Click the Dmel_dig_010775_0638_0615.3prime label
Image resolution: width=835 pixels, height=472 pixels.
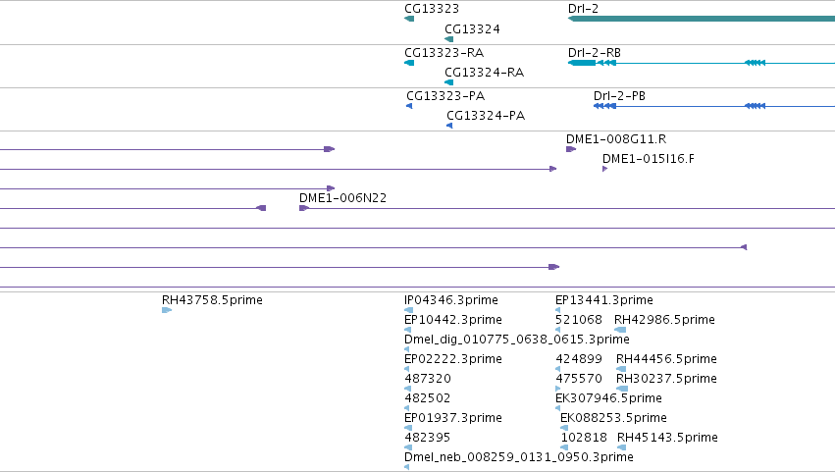pos(516,340)
